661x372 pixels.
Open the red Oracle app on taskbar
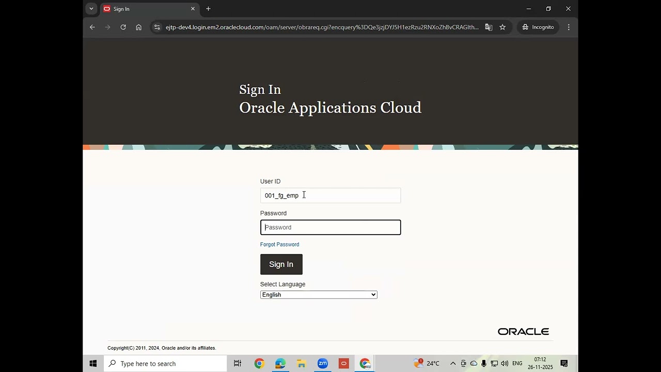click(x=344, y=364)
